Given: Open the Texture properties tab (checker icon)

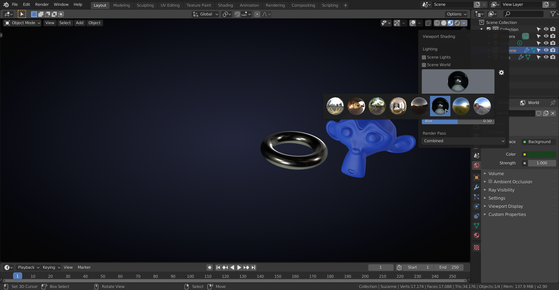Looking at the screenshot, I should (x=477, y=247).
